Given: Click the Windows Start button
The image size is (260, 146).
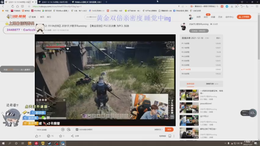Looking at the screenshot, I should pos(3,143).
